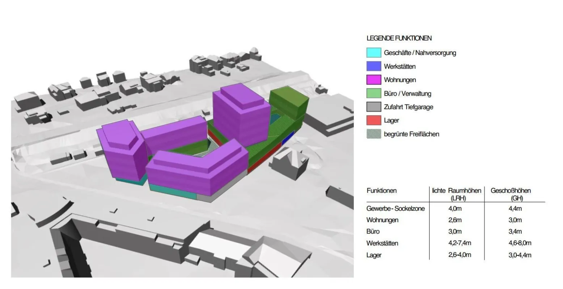The width and height of the screenshot is (563, 289).
Task: Click the Wohnungen label in the table
Action: [x=382, y=220]
